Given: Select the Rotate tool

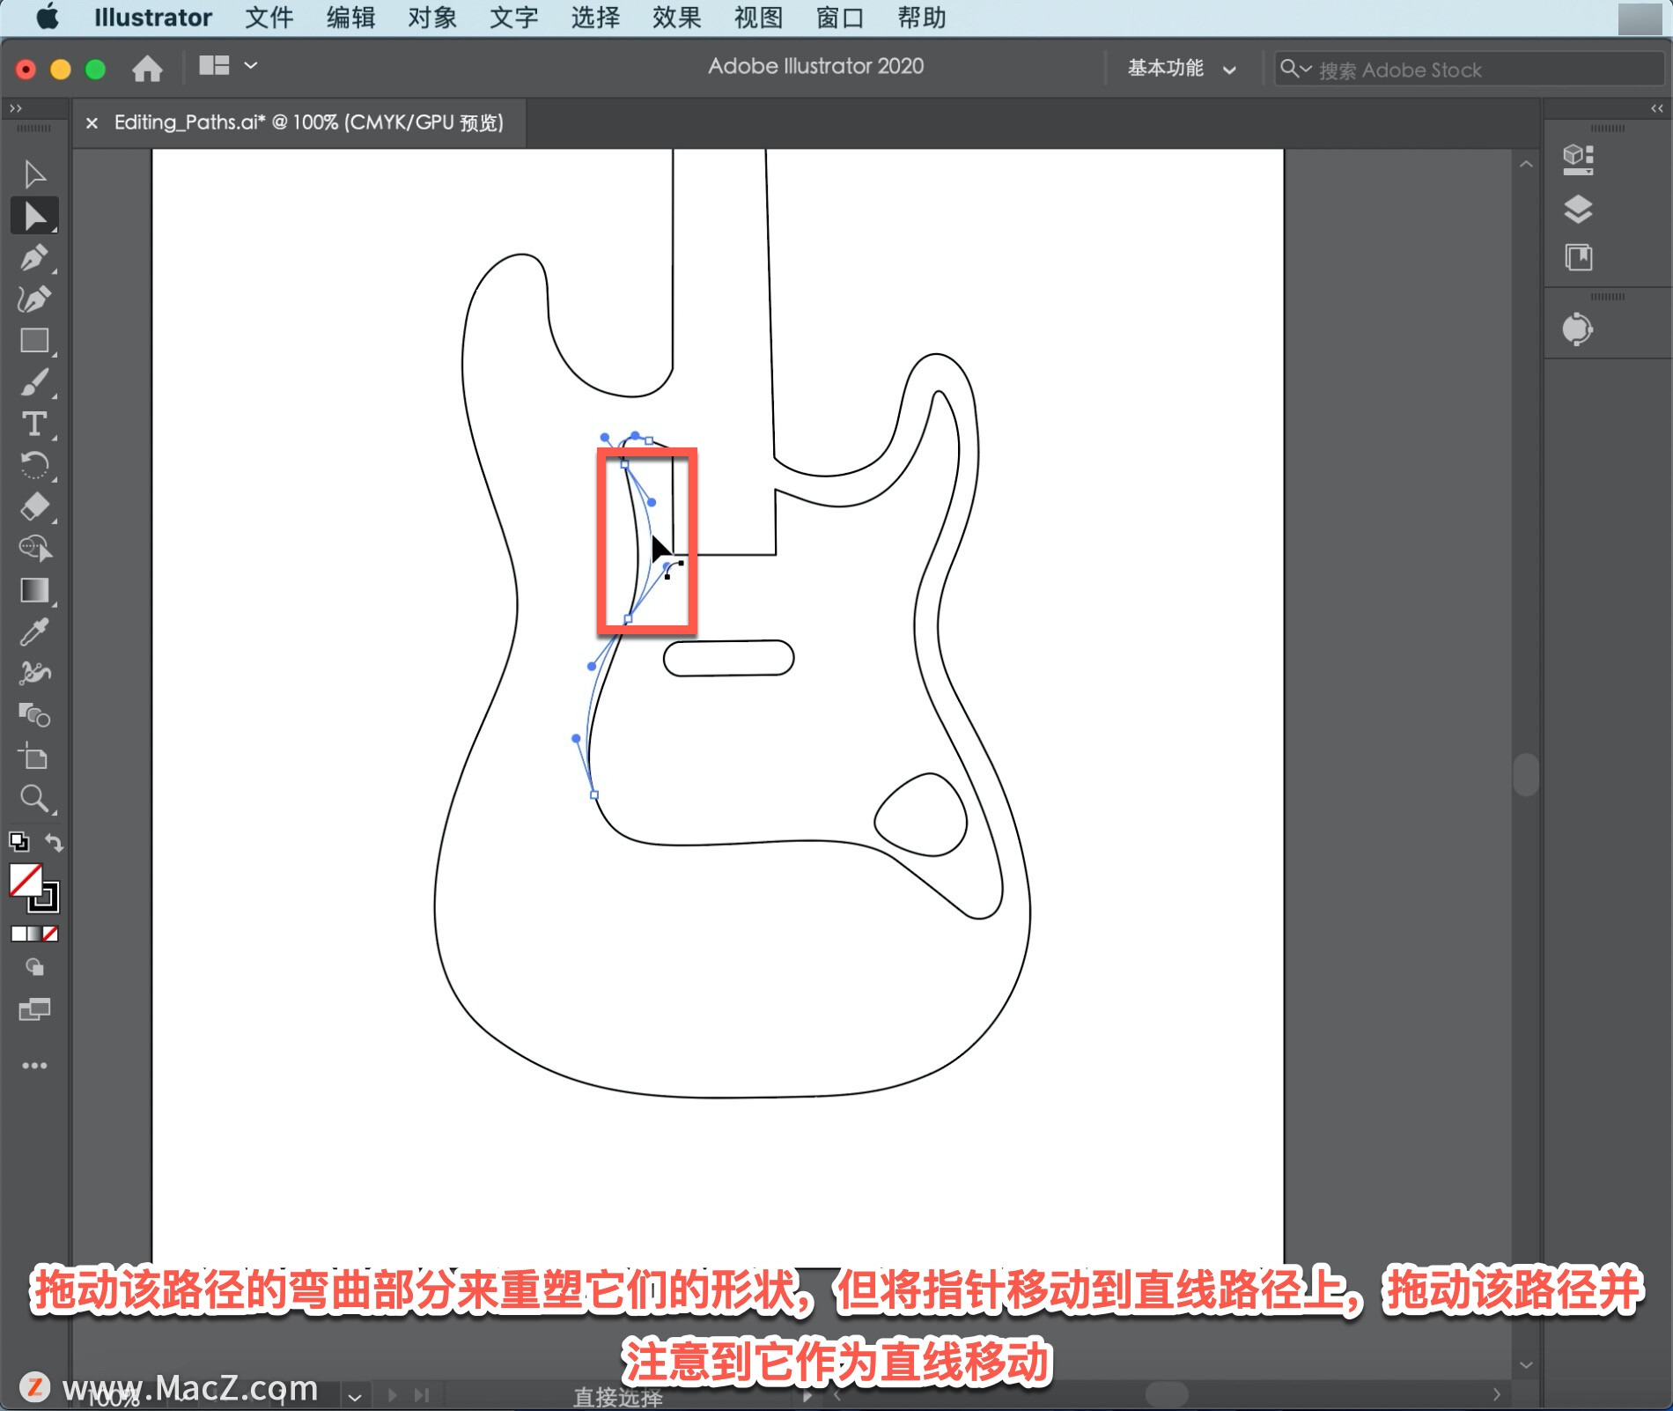Looking at the screenshot, I should pos(34,465).
